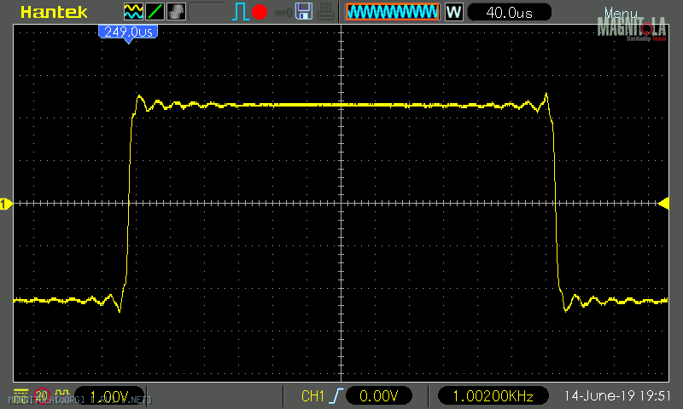Click the red stop indicator dot
683x409 pixels.
coord(260,12)
